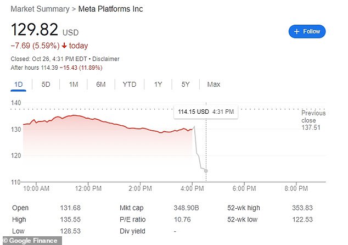The width and height of the screenshot is (348, 245).
Task: Open the Disclaimer link
Action: (107, 59)
